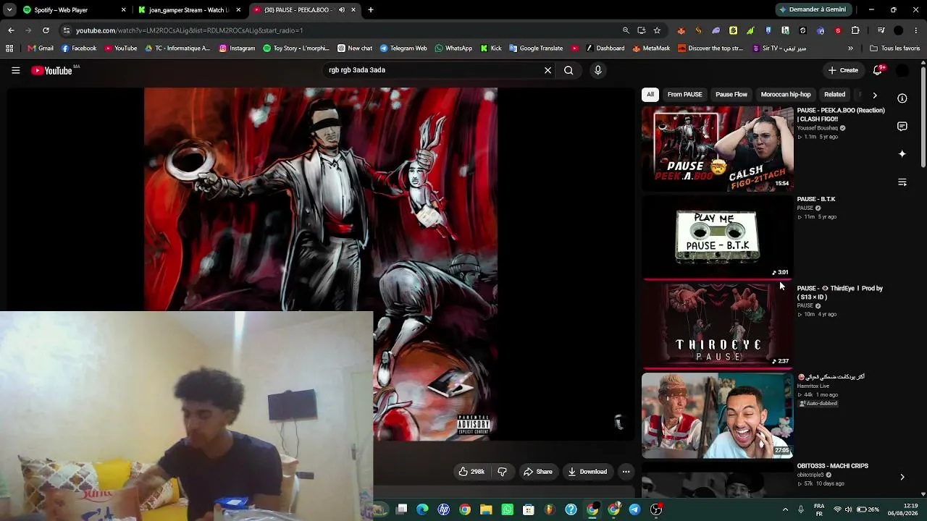Select the From PAUSE chip
Viewport: 927px width, 521px height.
tap(684, 95)
